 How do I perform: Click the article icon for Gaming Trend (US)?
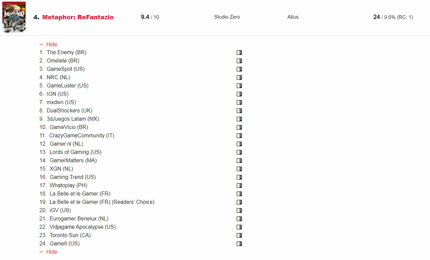239,177
